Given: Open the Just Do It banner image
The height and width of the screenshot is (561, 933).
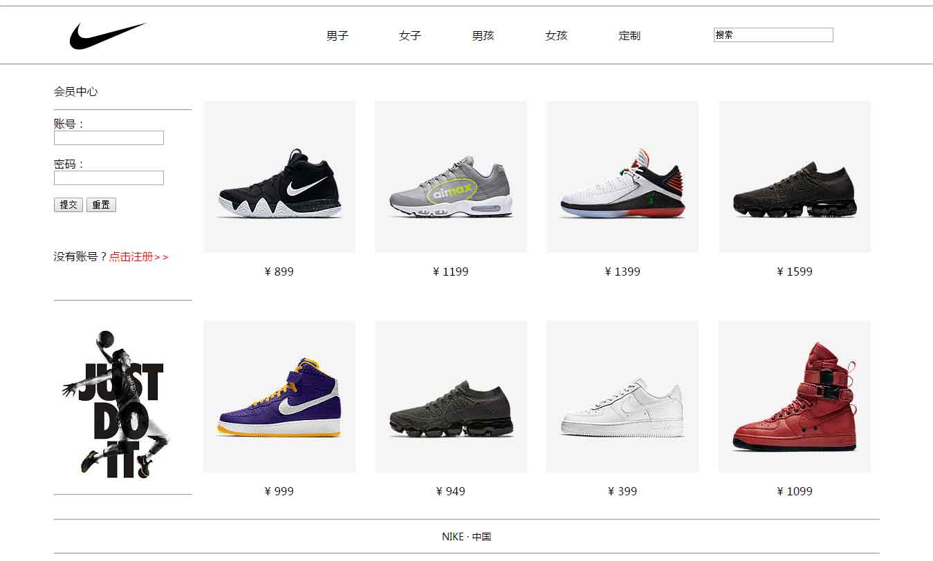Looking at the screenshot, I should [x=116, y=405].
